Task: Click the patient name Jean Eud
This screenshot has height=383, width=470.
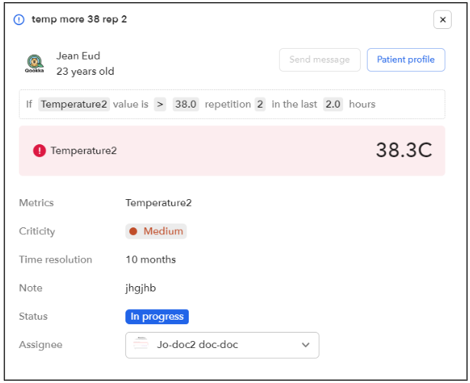Action: [78, 56]
